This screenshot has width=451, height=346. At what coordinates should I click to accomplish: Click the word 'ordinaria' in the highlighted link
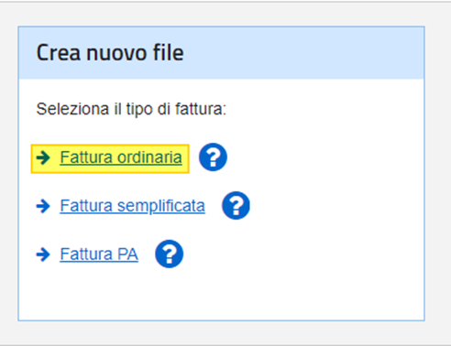[149, 157]
